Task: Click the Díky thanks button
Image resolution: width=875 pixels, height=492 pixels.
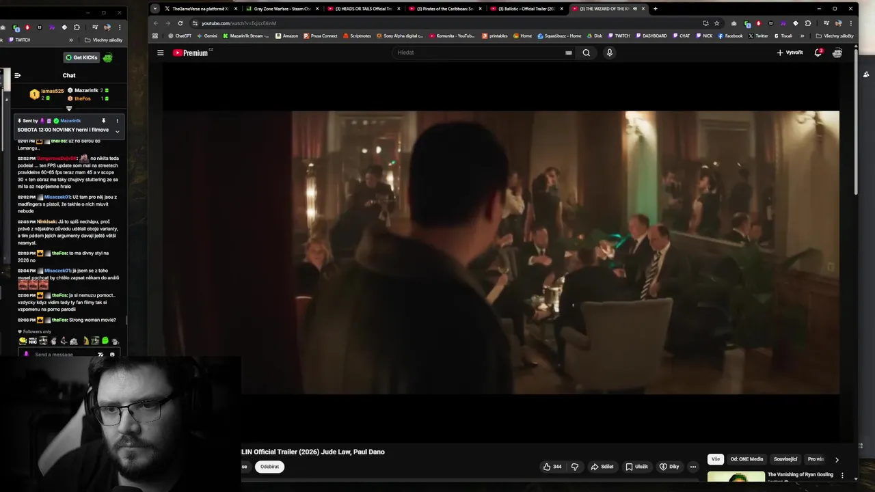Action: (x=669, y=467)
